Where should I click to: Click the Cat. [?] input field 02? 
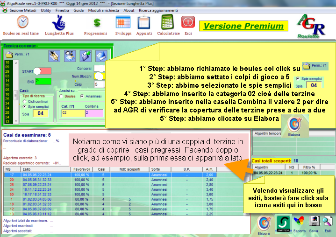pyautogui.click(x=73, y=113)
